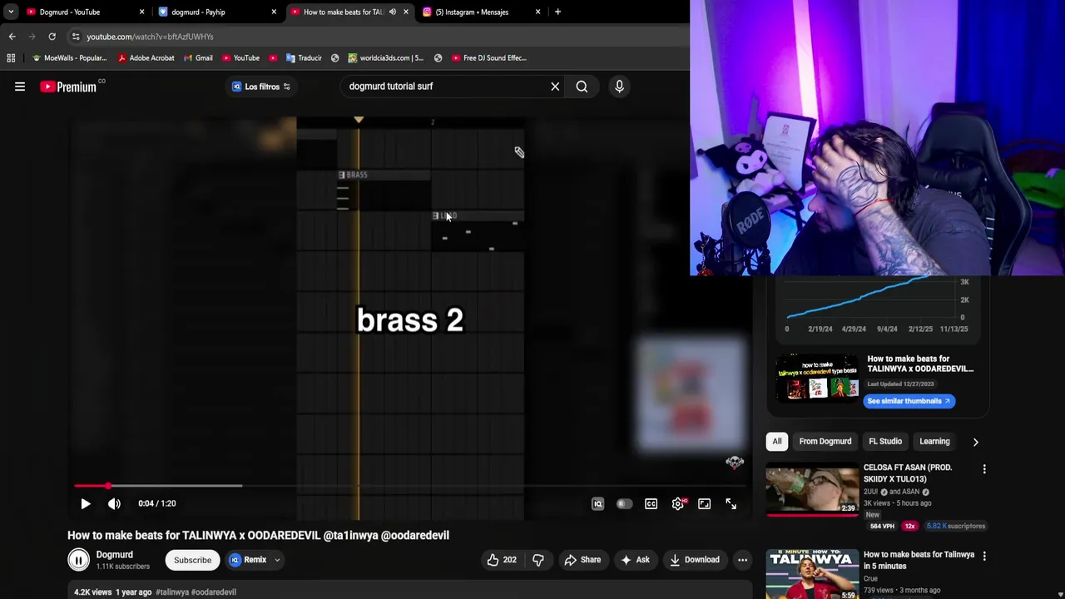Open player settings gear

678,503
